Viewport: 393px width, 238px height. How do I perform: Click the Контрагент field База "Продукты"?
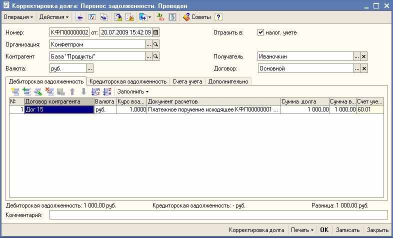click(x=97, y=56)
